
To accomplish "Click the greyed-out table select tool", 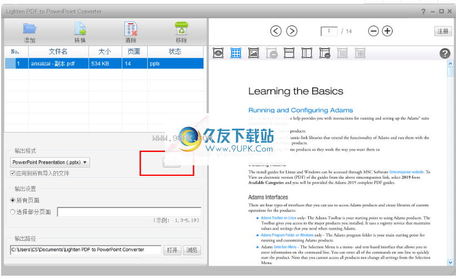I will [342, 53].
